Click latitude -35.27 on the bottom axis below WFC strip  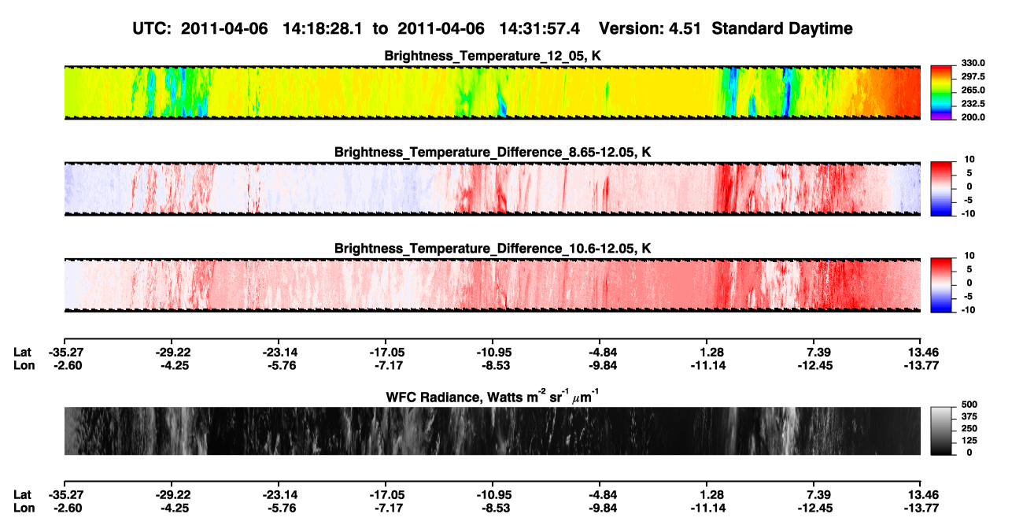point(66,495)
